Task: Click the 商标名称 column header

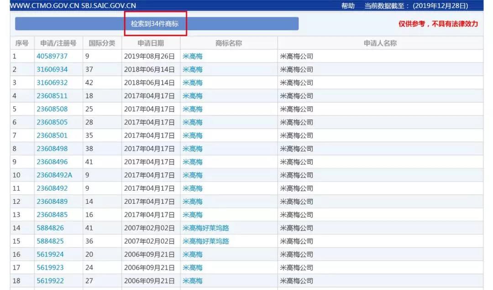Action: [x=229, y=43]
